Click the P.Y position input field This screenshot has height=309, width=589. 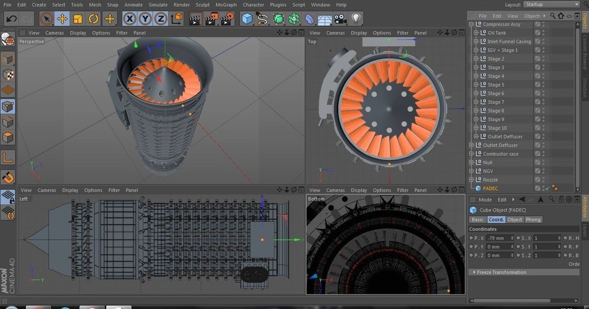pyautogui.click(x=498, y=246)
